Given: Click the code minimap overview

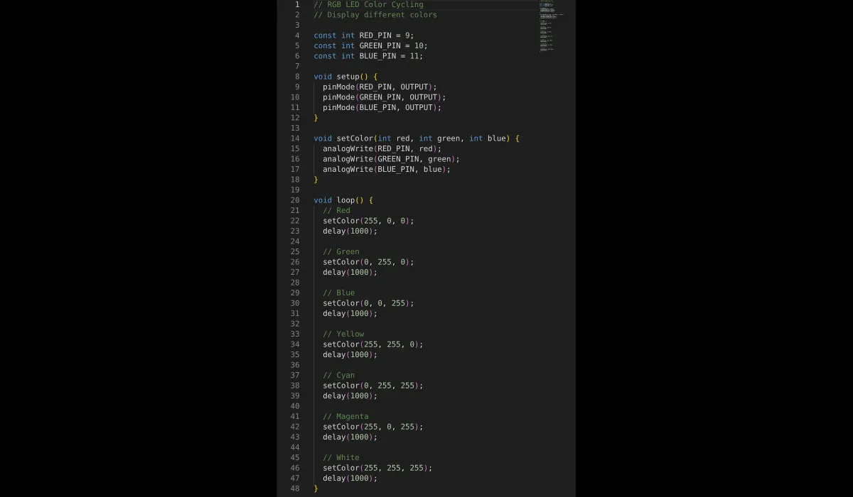Looking at the screenshot, I should pos(552,26).
